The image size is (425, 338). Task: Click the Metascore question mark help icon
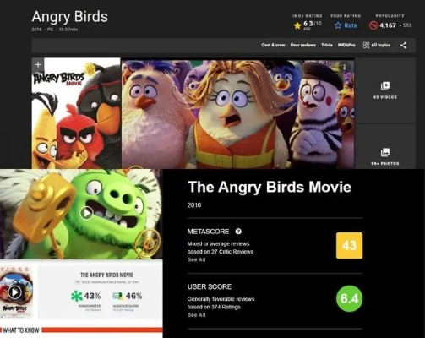click(x=238, y=232)
